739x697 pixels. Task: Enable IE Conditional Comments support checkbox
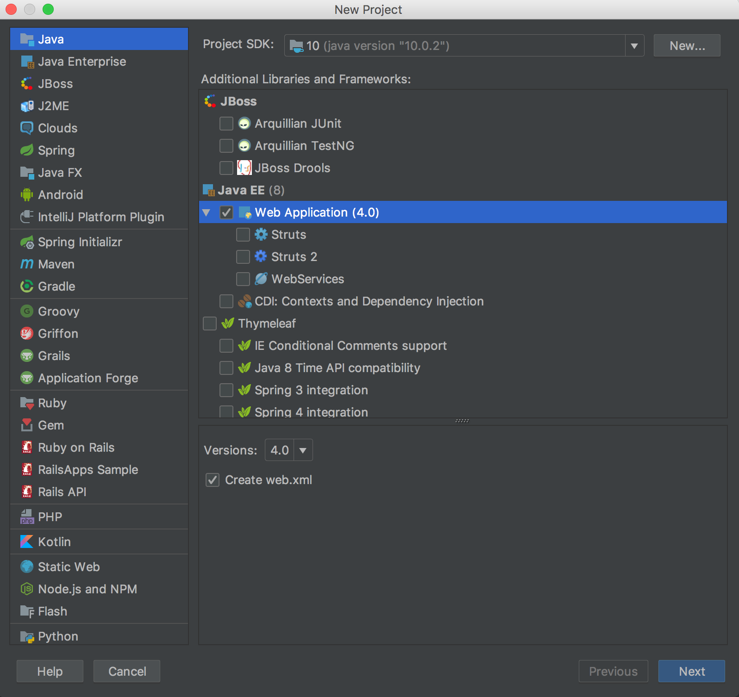226,346
